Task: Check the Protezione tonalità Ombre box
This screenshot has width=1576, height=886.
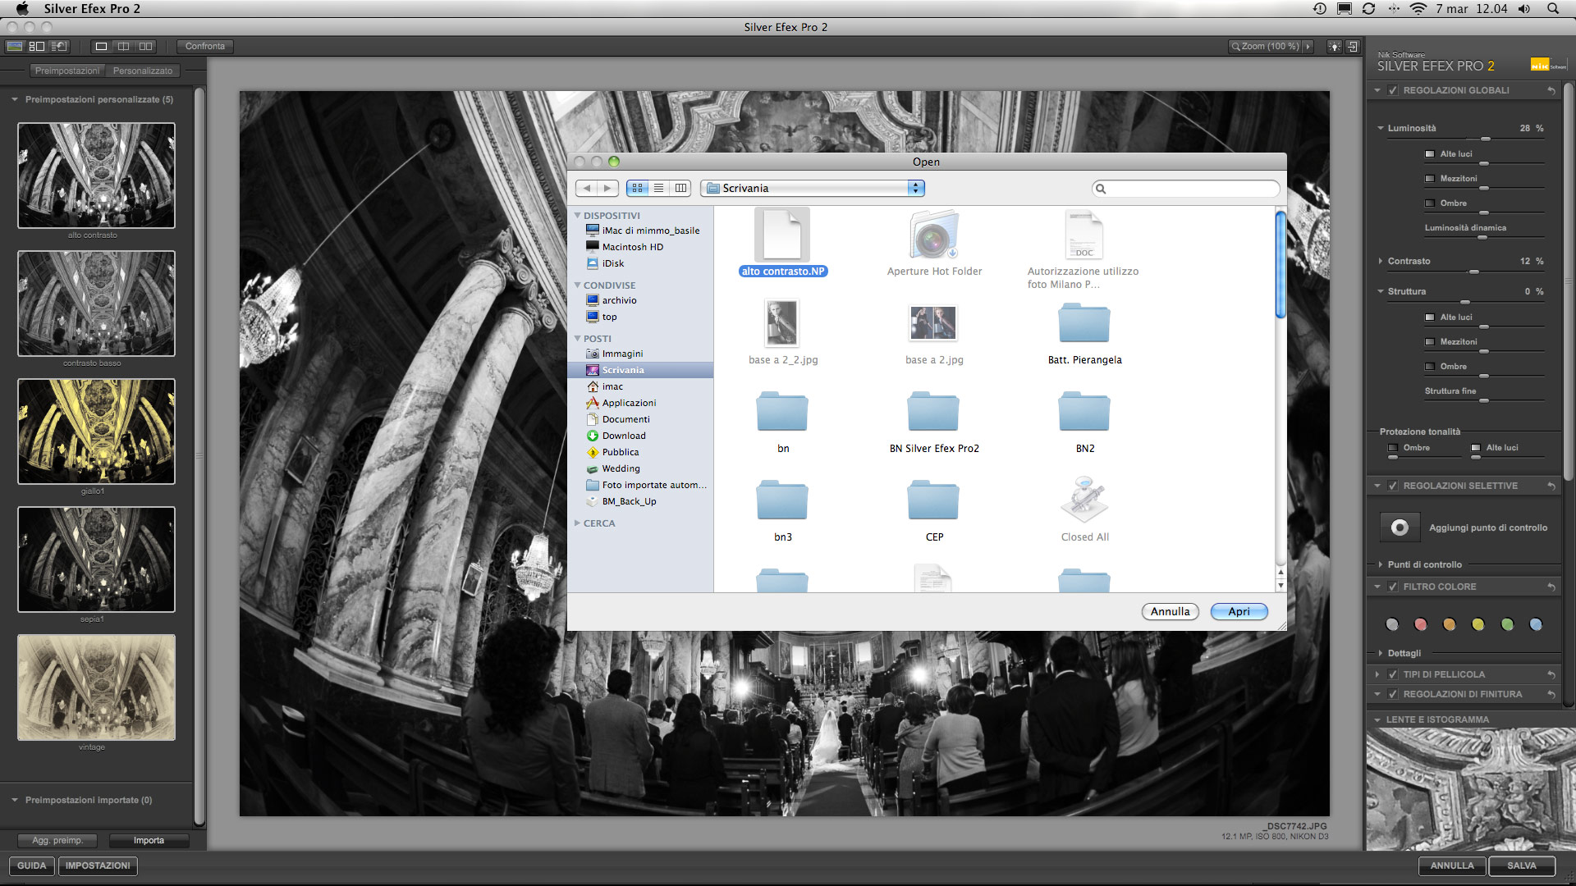Action: [x=1393, y=448]
